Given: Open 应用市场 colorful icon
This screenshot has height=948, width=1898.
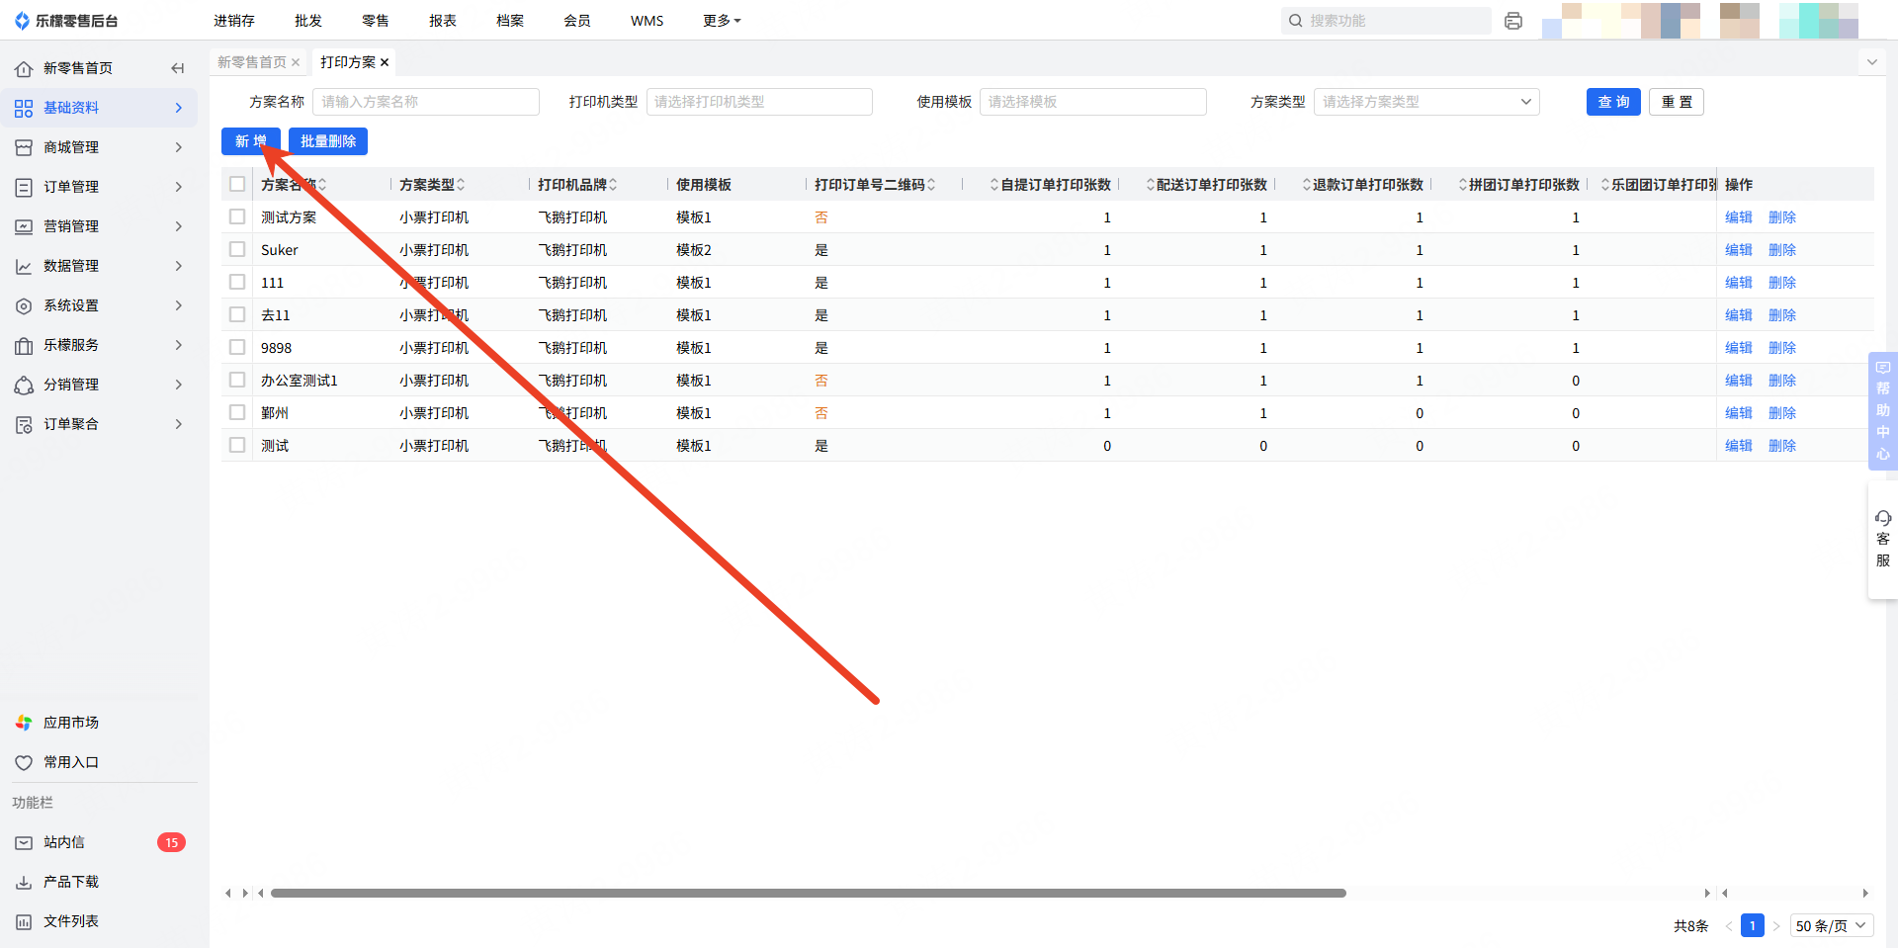Looking at the screenshot, I should tap(24, 723).
